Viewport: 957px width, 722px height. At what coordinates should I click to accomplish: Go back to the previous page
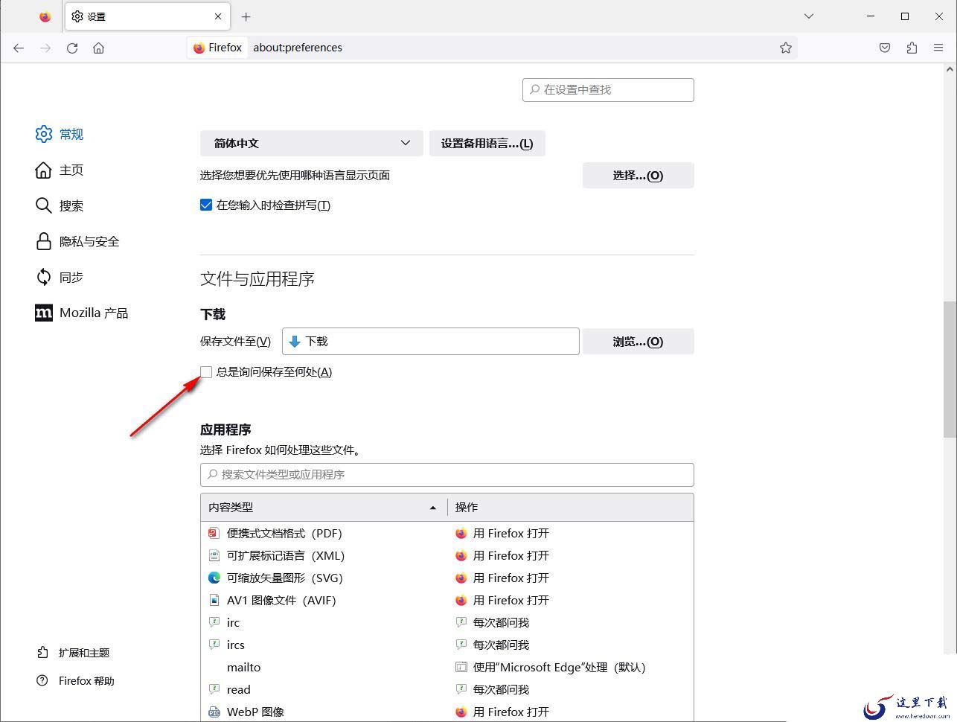(x=19, y=48)
